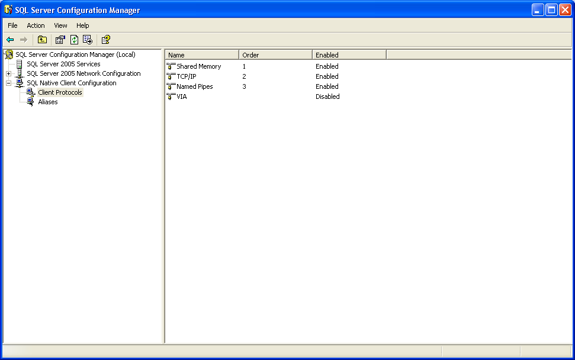This screenshot has height=360, width=575.
Task: Sort by the Name column header
Action: point(202,55)
